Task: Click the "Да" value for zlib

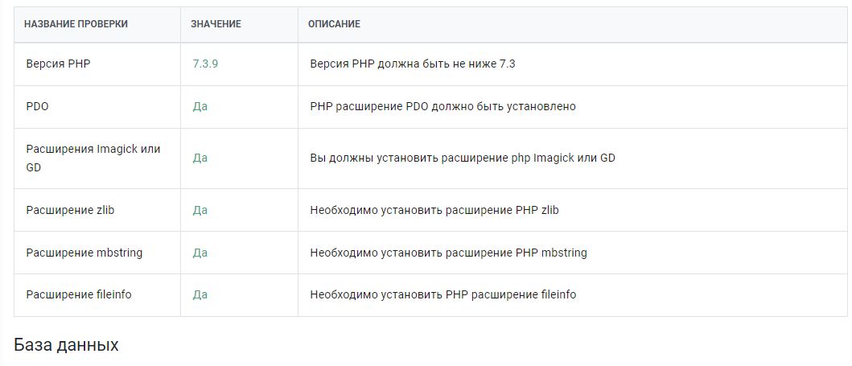Action: pos(200,210)
